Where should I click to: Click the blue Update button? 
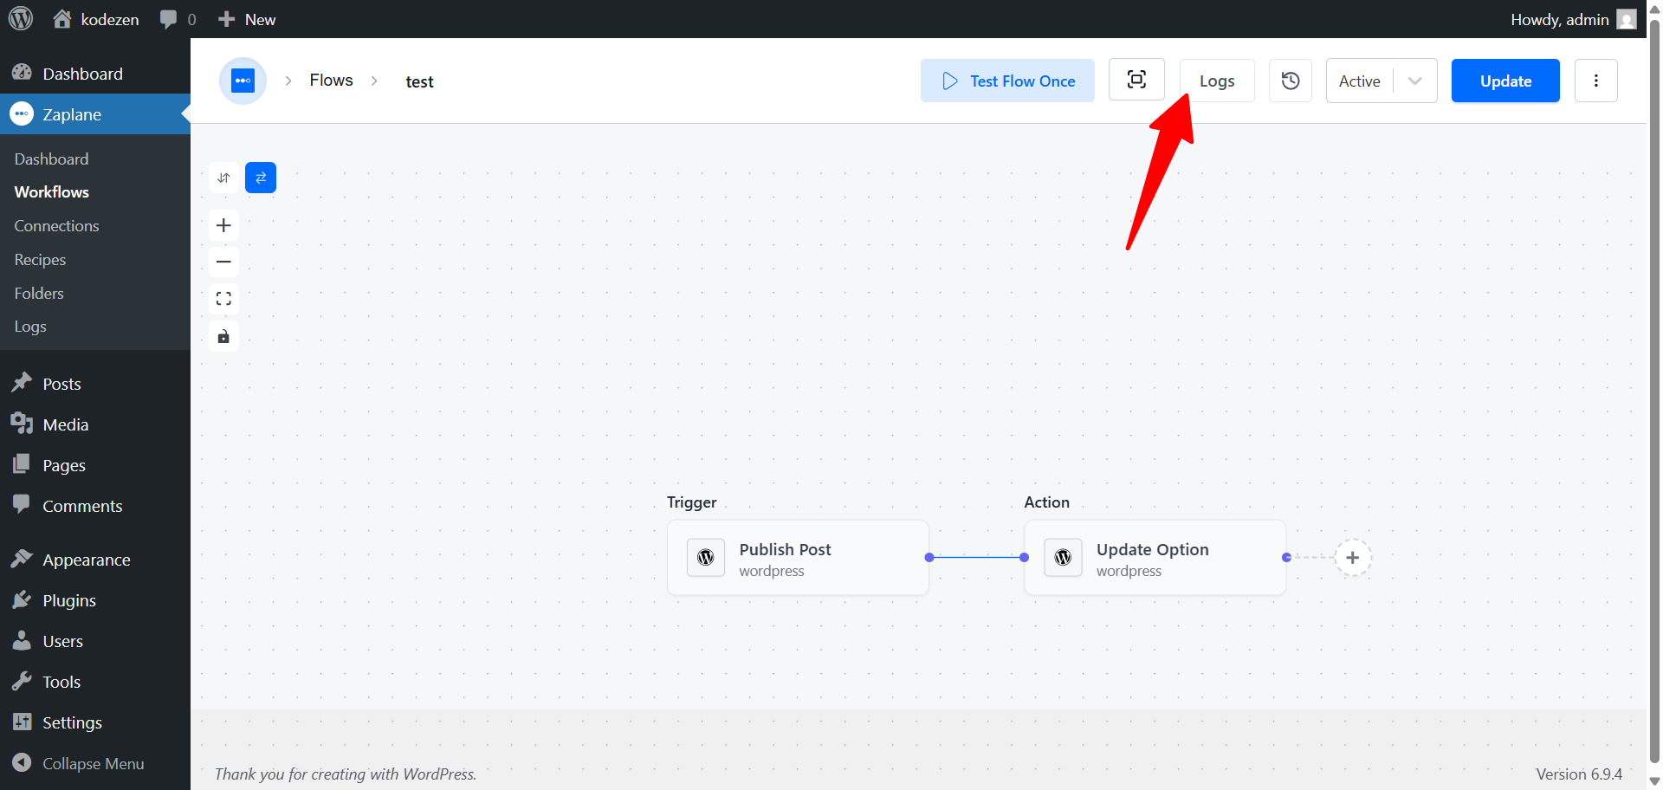pyautogui.click(x=1505, y=81)
